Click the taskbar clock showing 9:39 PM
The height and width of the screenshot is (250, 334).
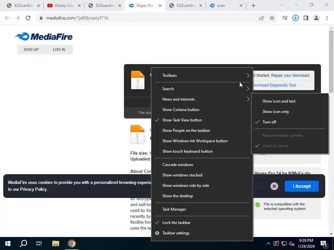point(306,243)
